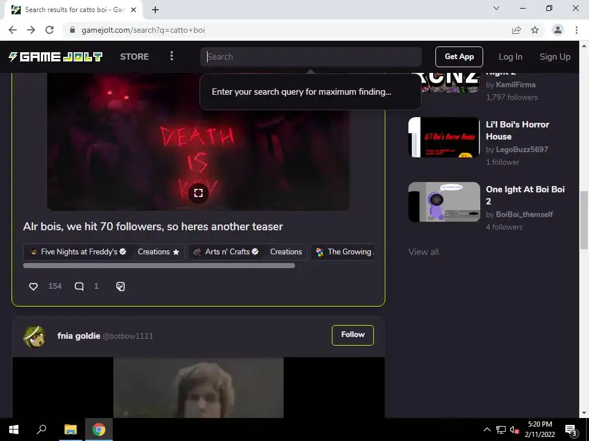Open comments on the teaser post
This screenshot has height=441, width=589.
(x=79, y=287)
